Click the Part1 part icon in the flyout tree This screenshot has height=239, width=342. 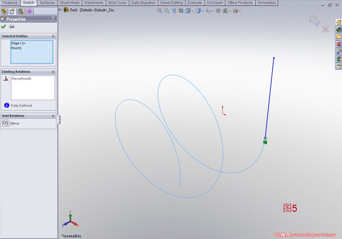pos(66,10)
